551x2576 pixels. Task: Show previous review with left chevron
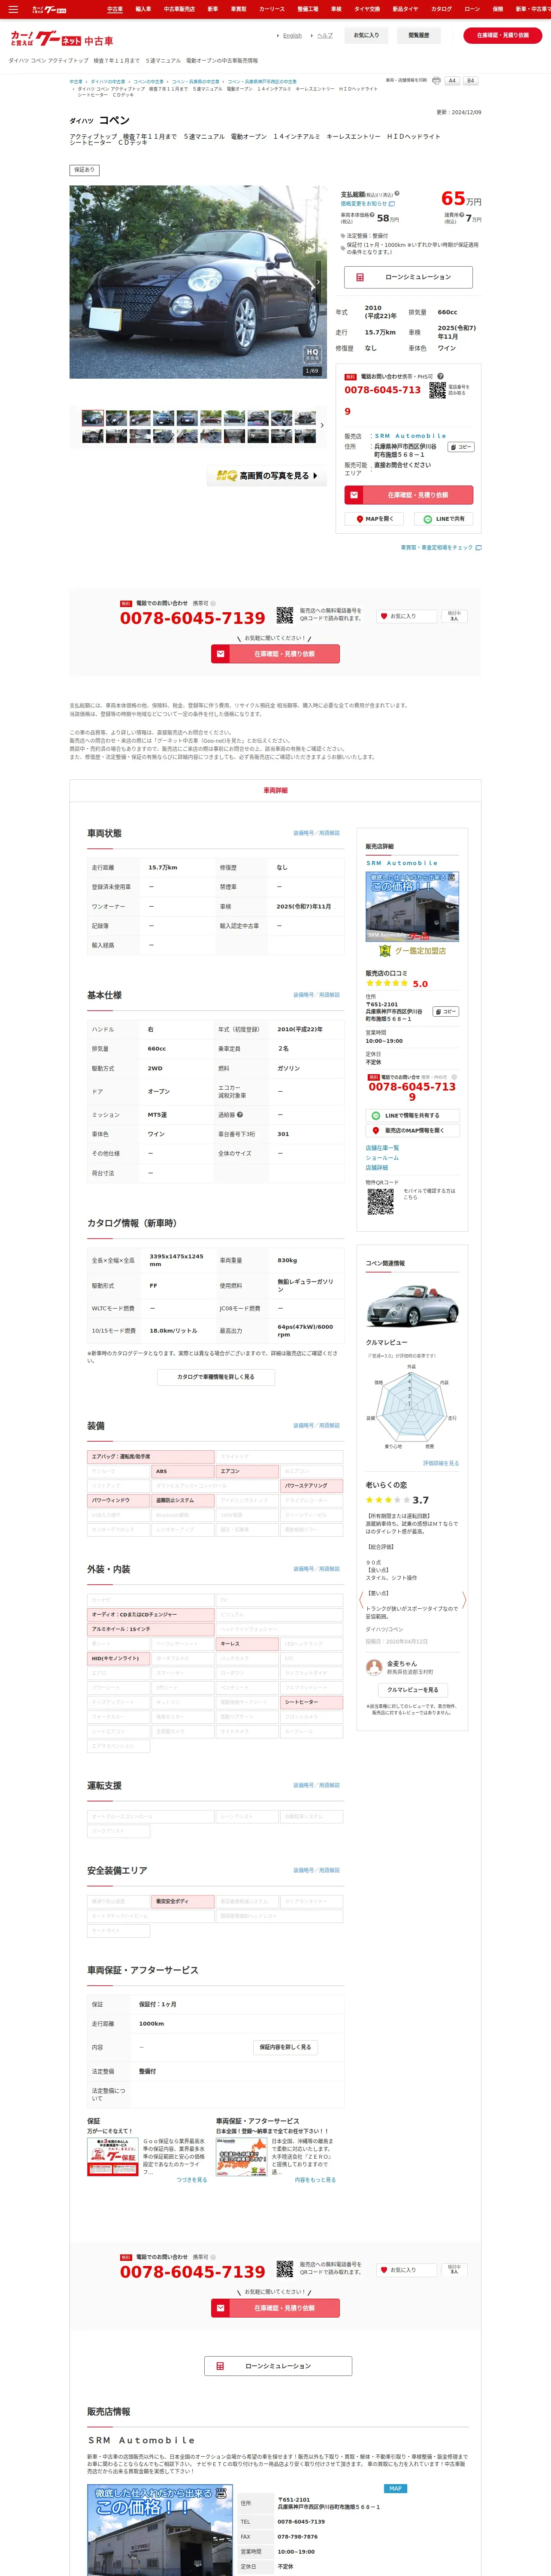[x=361, y=1600]
